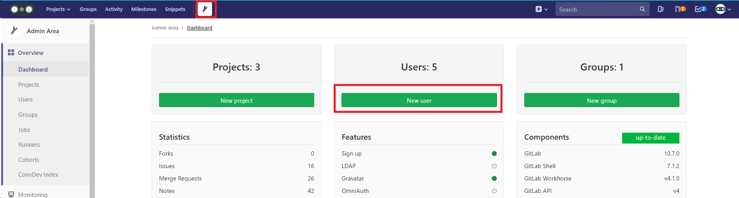Open the plus (new item) dropdown
Image resolution: width=739 pixels, height=198 pixels.
pyautogui.click(x=541, y=9)
